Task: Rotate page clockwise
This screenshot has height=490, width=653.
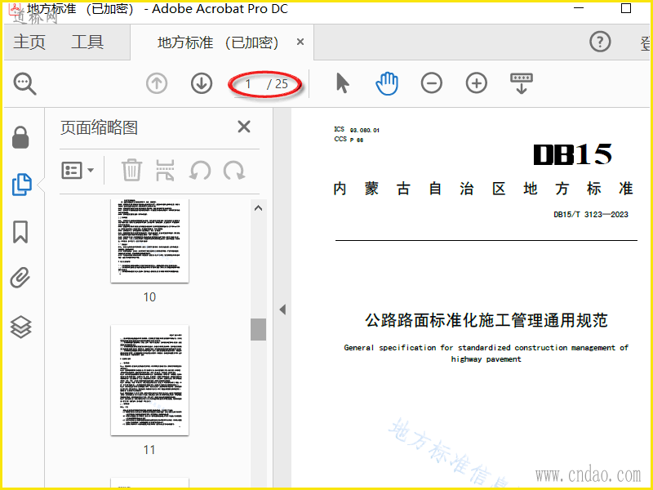Action: 234,171
